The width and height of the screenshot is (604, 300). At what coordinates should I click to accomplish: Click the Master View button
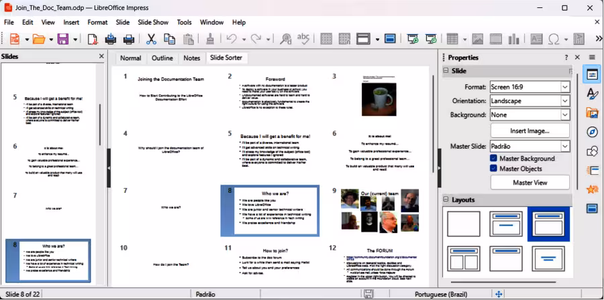(530, 182)
